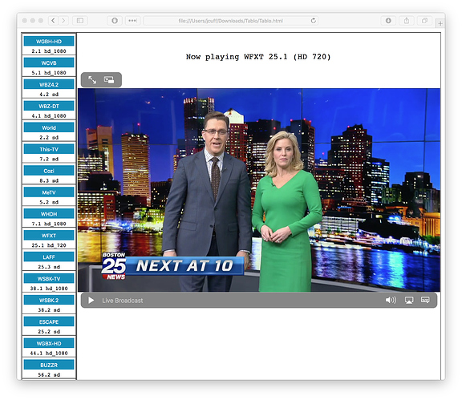462x400 pixels.
Task: Tune to This-TV channel
Action: [x=49, y=149]
